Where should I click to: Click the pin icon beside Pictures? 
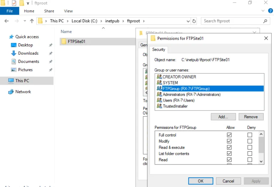click(x=51, y=70)
